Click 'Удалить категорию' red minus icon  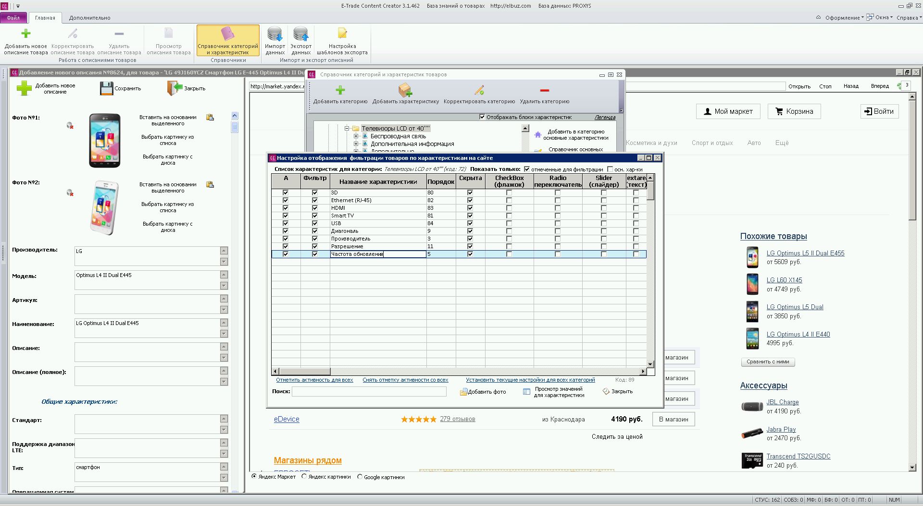(x=544, y=90)
